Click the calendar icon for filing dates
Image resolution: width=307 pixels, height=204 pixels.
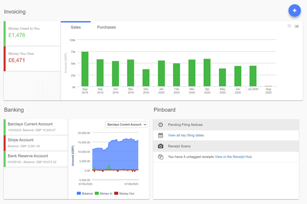pos(161,135)
